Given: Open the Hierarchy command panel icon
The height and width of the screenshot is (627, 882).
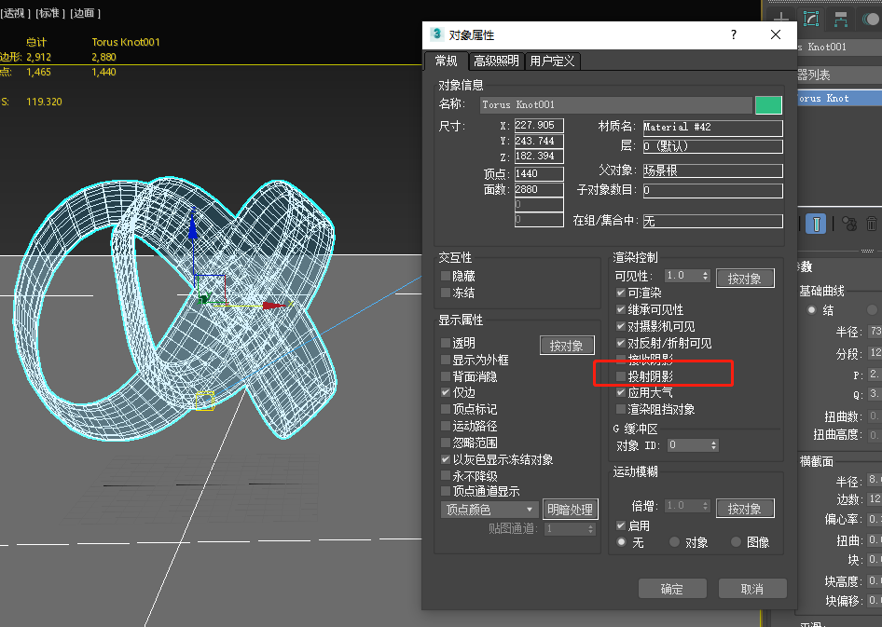Looking at the screenshot, I should (x=841, y=19).
